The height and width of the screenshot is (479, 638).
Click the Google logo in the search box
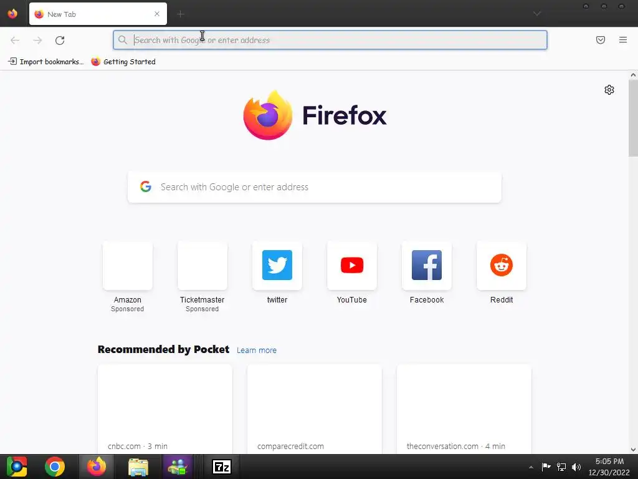[146, 186]
